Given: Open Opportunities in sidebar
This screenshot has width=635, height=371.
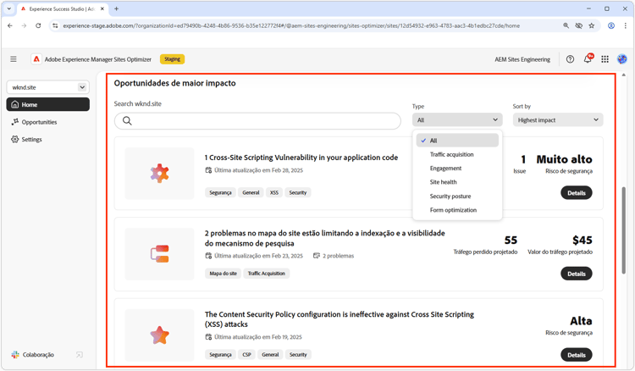Looking at the screenshot, I should pos(47,122).
